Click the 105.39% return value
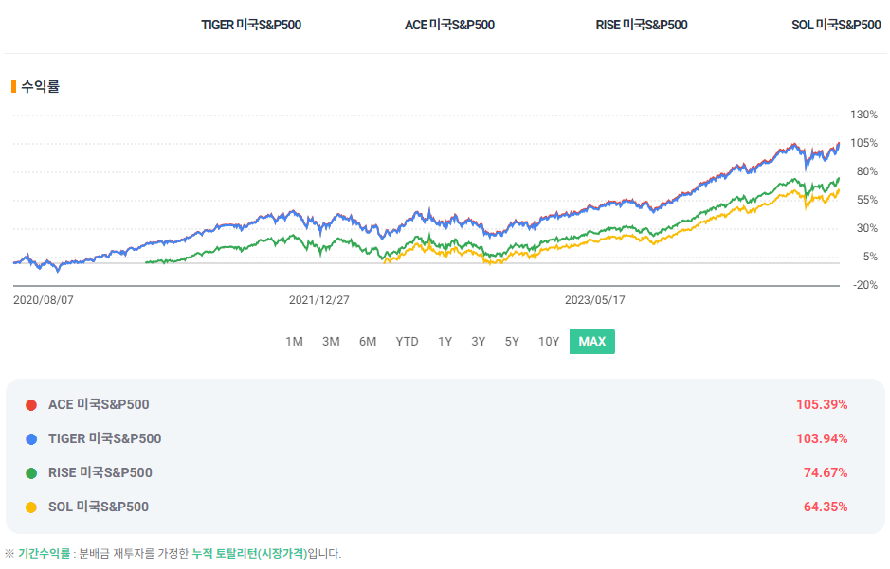This screenshot has width=890, height=569. pyautogui.click(x=822, y=404)
